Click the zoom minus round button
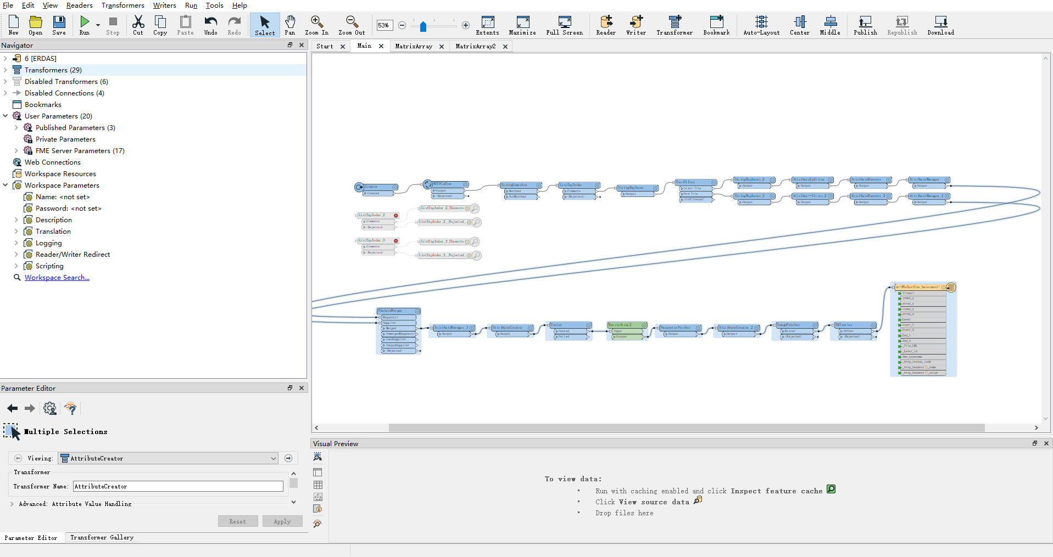The height and width of the screenshot is (557, 1053). (x=402, y=25)
